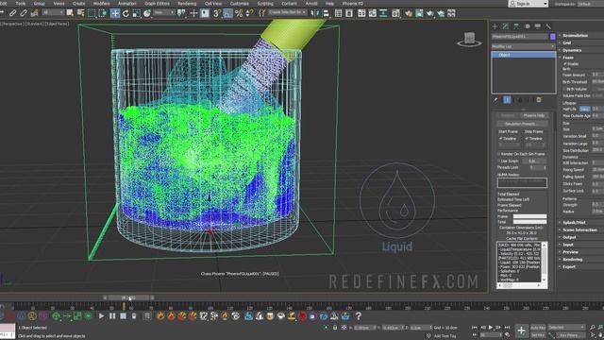Click the first Phoenix fire preset icon

(x=160, y=316)
